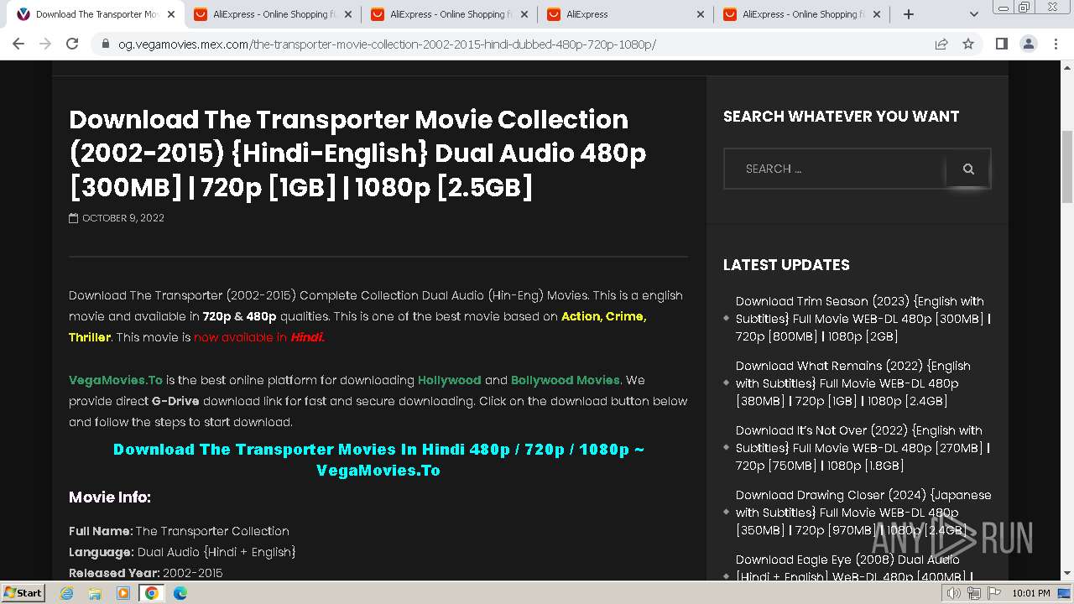Image resolution: width=1074 pixels, height=604 pixels.
Task: Click the 10:01 PM system clock
Action: coord(1030,593)
